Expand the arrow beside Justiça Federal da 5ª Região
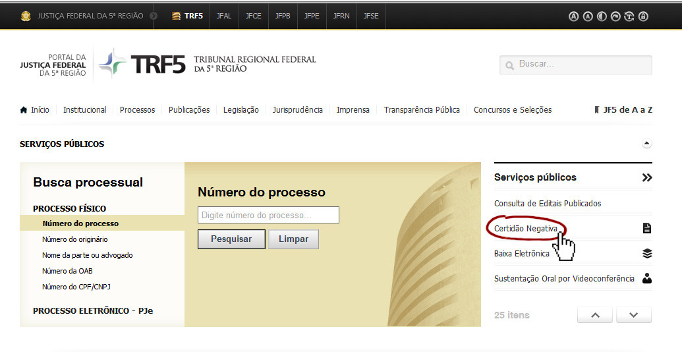Image resolution: width=682 pixels, height=352 pixels. point(153,16)
